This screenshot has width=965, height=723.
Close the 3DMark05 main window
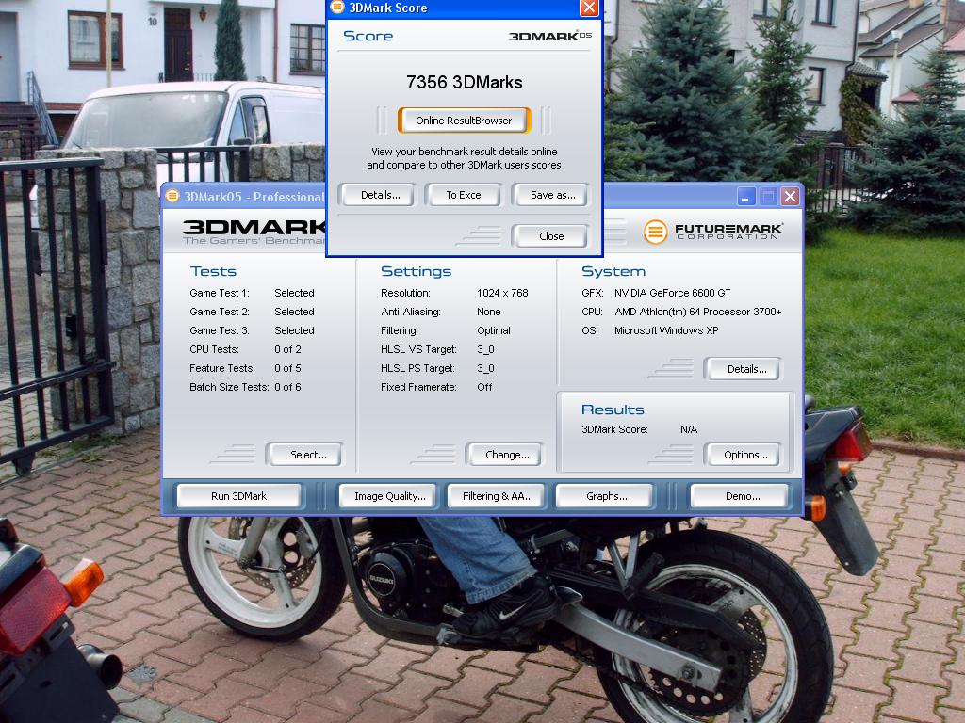(790, 197)
